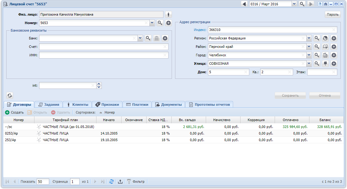
Task: Add a new street with the plus icon
Action: pos(334,64)
